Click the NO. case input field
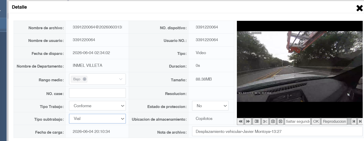 [97, 93]
